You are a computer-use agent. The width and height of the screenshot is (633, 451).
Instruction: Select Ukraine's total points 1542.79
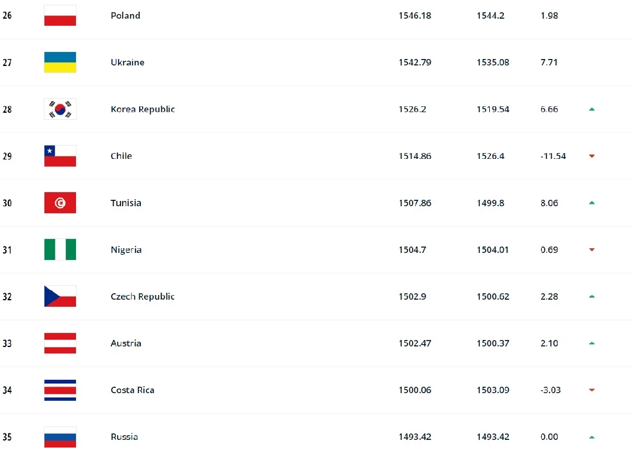pos(414,63)
